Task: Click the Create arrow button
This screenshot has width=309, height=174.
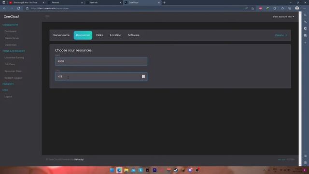Action: pyautogui.click(x=281, y=35)
